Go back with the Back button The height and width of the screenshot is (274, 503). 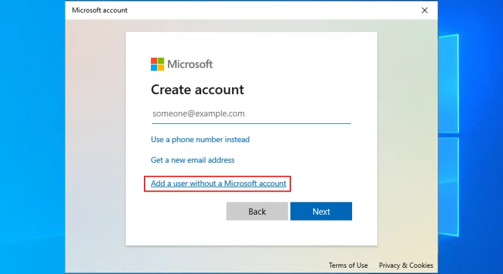point(257,211)
